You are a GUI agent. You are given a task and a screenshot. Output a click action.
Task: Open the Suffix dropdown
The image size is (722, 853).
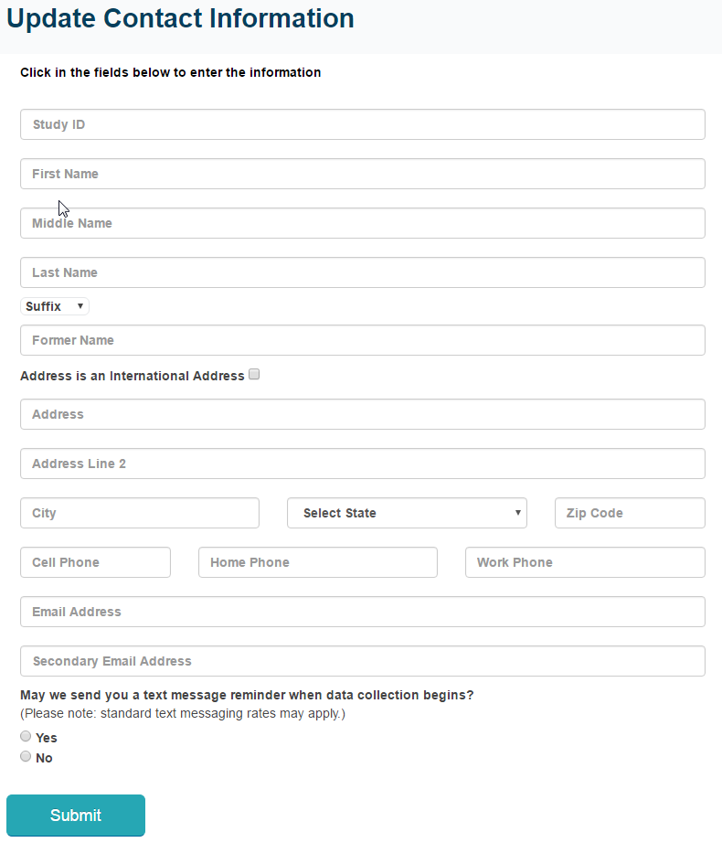[55, 306]
